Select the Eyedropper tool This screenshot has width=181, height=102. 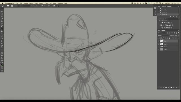point(2,24)
